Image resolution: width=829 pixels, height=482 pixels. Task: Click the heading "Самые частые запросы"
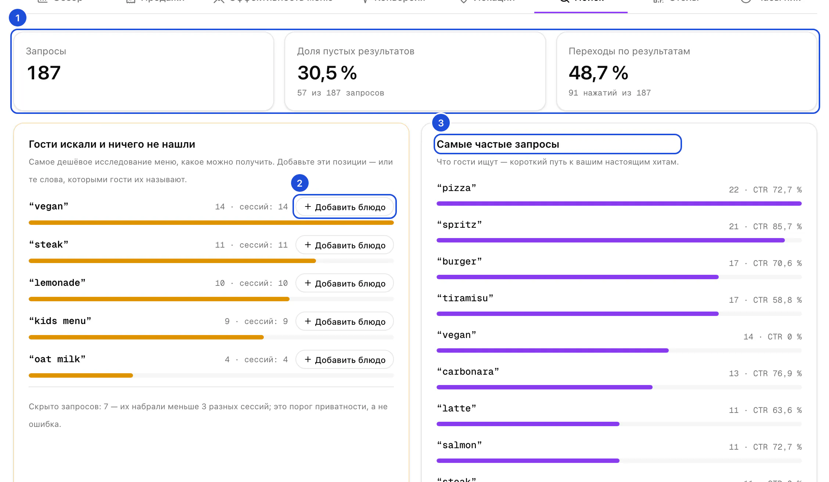498,144
